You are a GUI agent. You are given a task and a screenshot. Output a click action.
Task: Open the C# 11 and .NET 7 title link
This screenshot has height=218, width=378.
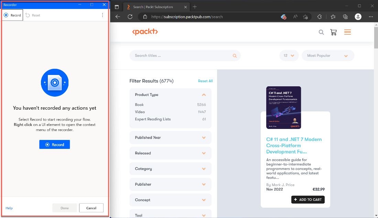point(294,145)
